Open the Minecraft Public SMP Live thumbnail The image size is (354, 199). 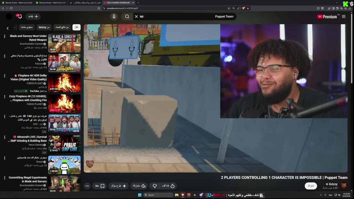pos(64,144)
